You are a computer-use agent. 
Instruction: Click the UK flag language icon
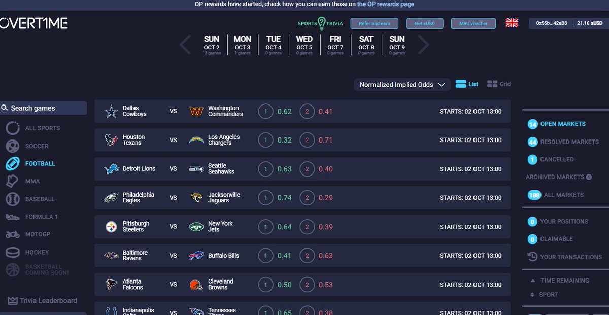pos(512,23)
